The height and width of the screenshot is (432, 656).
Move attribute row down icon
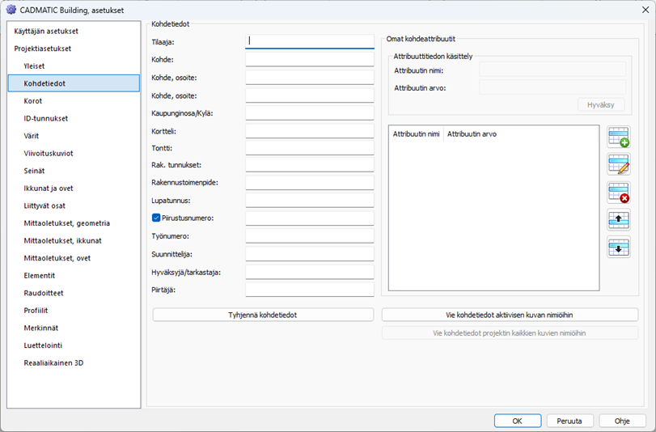tap(619, 247)
